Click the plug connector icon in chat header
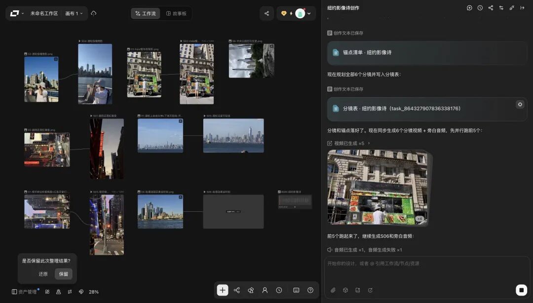The image size is (533, 303). (512, 8)
